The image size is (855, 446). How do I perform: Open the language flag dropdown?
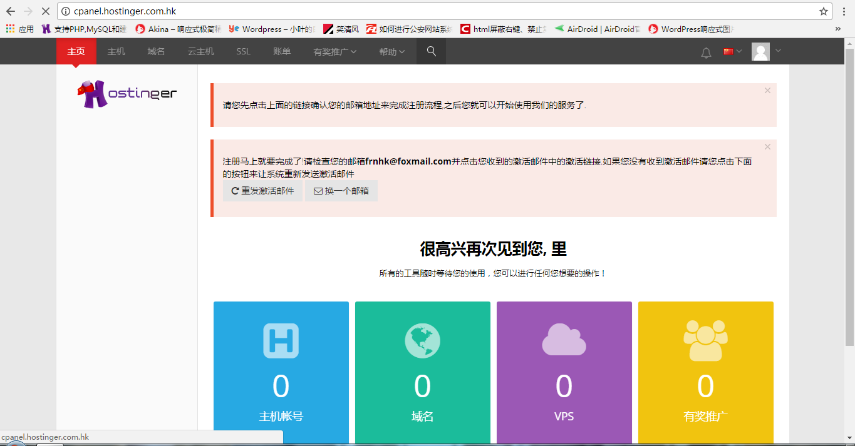730,53
